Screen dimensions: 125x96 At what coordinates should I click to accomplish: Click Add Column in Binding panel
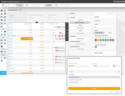coord(80,33)
